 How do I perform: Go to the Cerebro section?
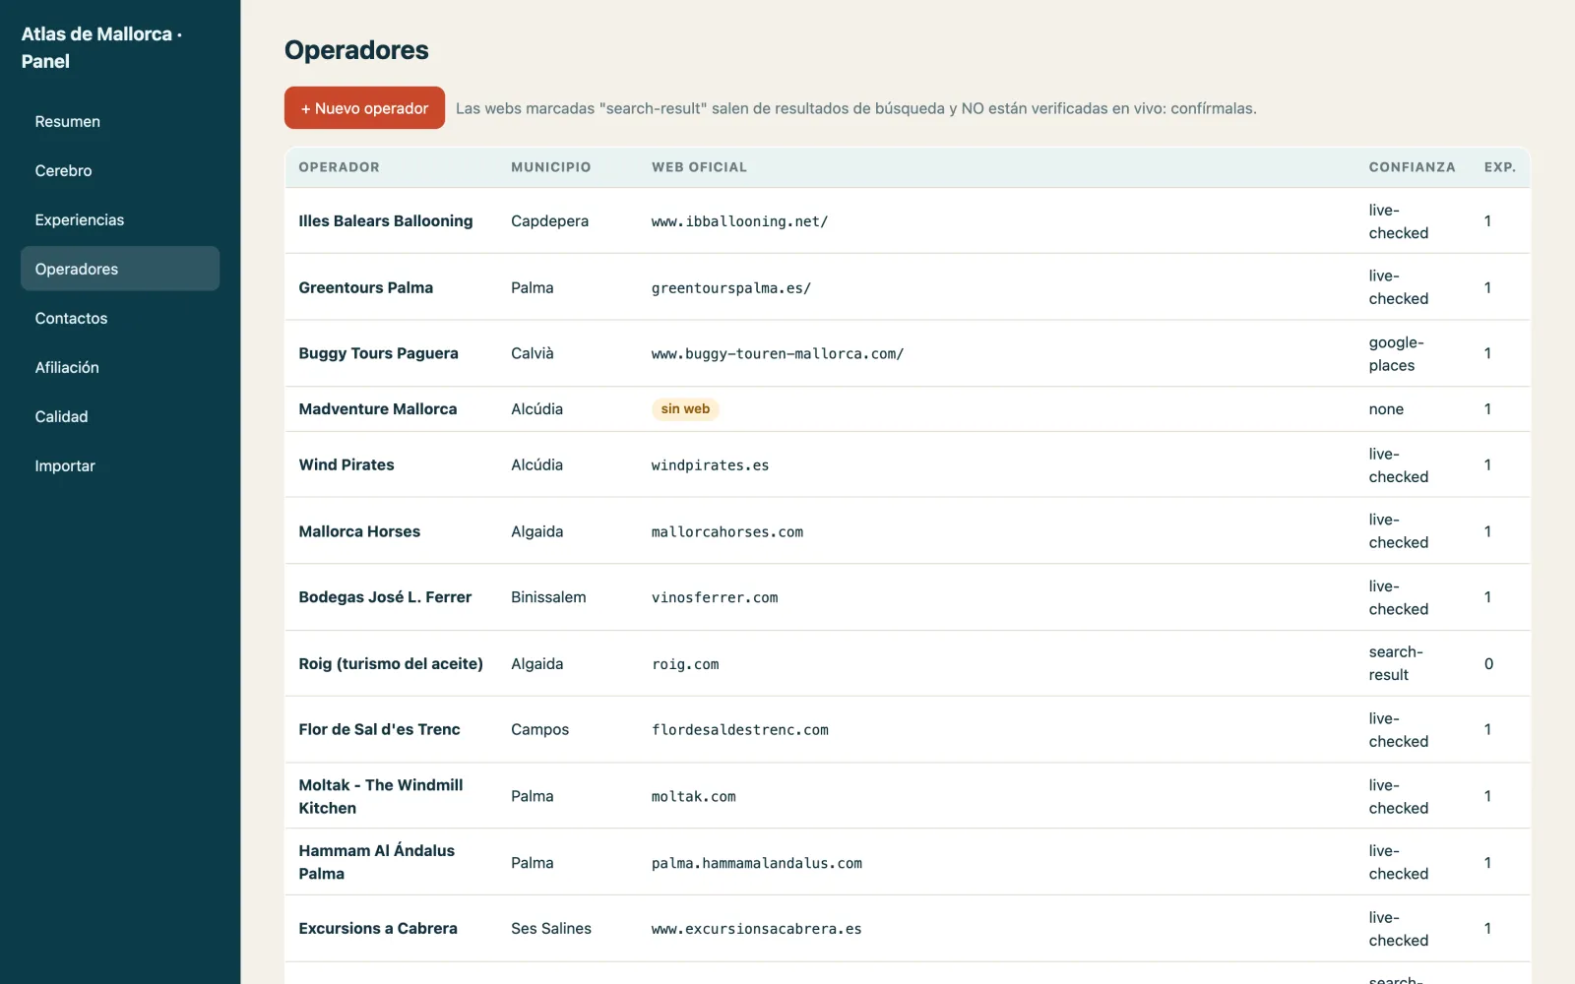[x=120, y=170]
